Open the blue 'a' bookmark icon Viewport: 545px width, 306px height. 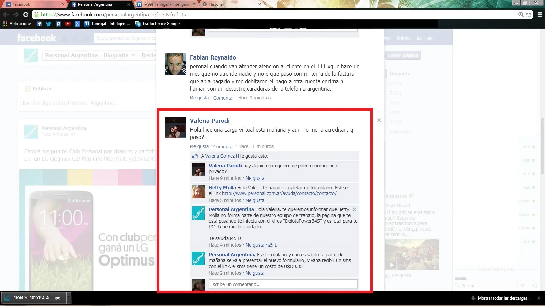tap(58, 24)
